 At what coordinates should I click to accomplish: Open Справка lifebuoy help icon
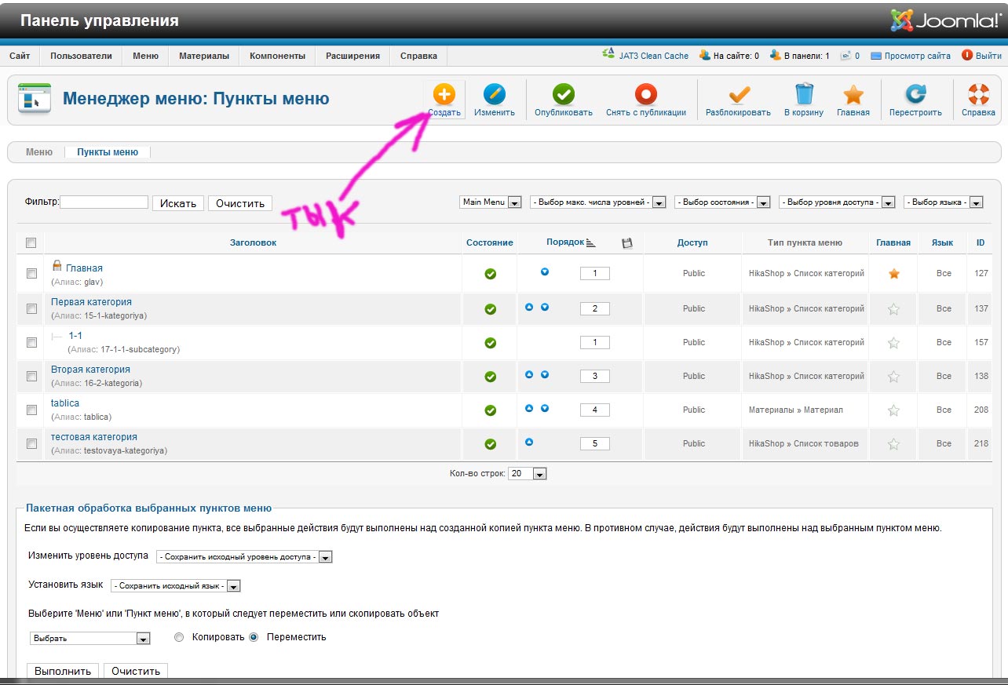pos(978,96)
